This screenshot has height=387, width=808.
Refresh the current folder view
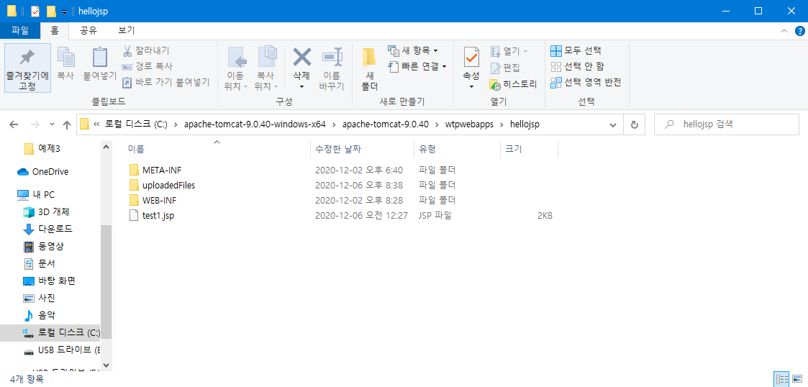click(x=635, y=124)
